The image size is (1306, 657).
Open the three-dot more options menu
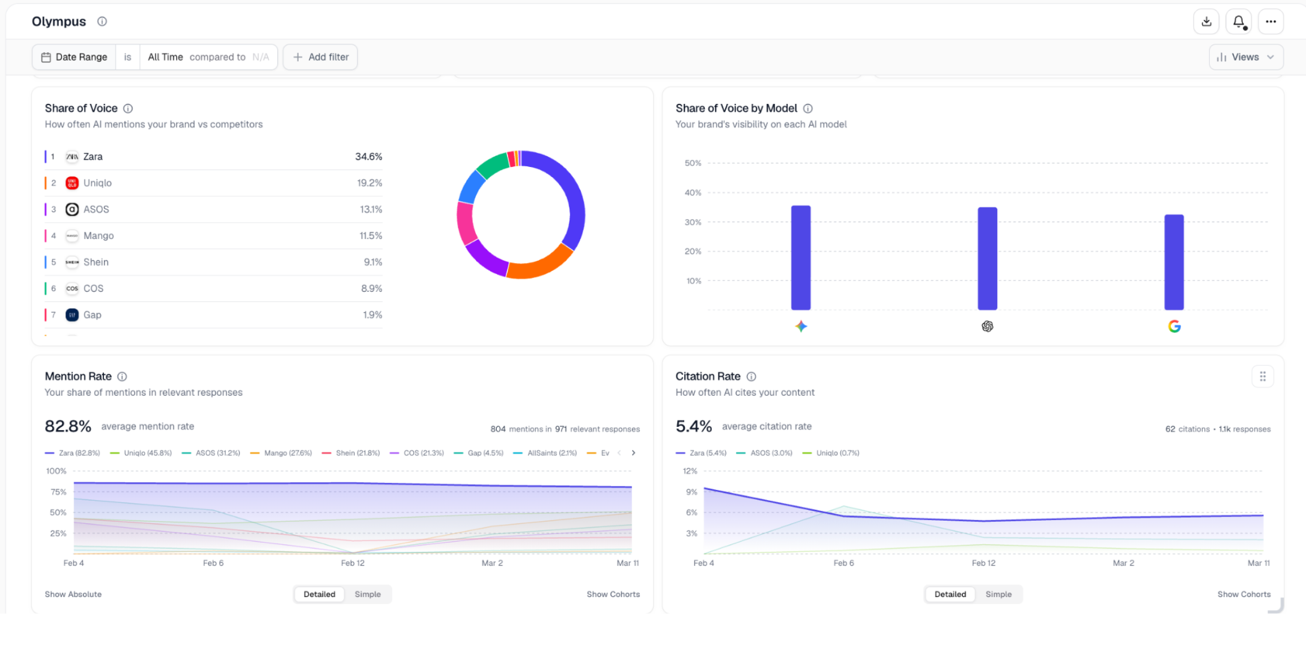(1271, 22)
